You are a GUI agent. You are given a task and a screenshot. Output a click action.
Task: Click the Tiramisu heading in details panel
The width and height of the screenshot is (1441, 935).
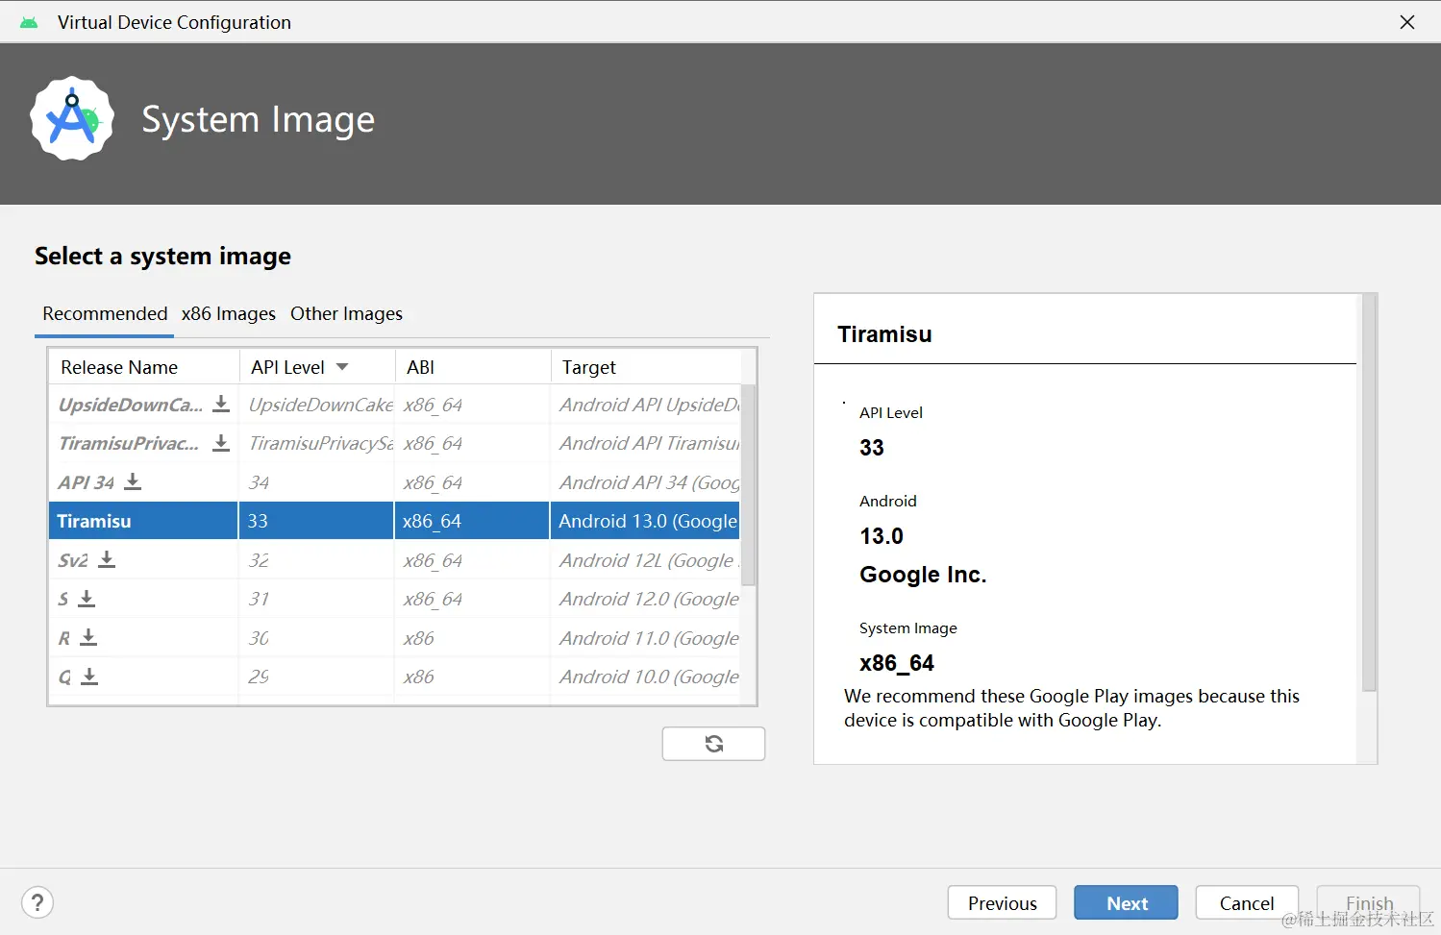(884, 334)
